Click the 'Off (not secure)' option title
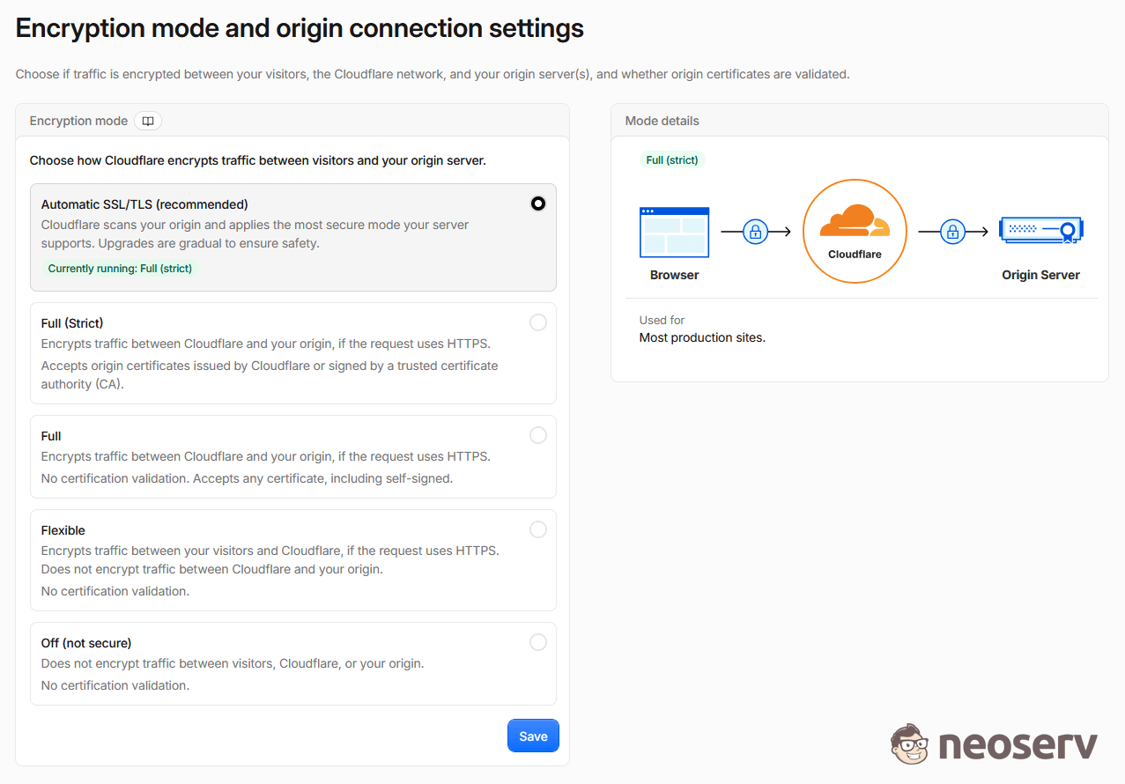The width and height of the screenshot is (1125, 784). pos(86,643)
